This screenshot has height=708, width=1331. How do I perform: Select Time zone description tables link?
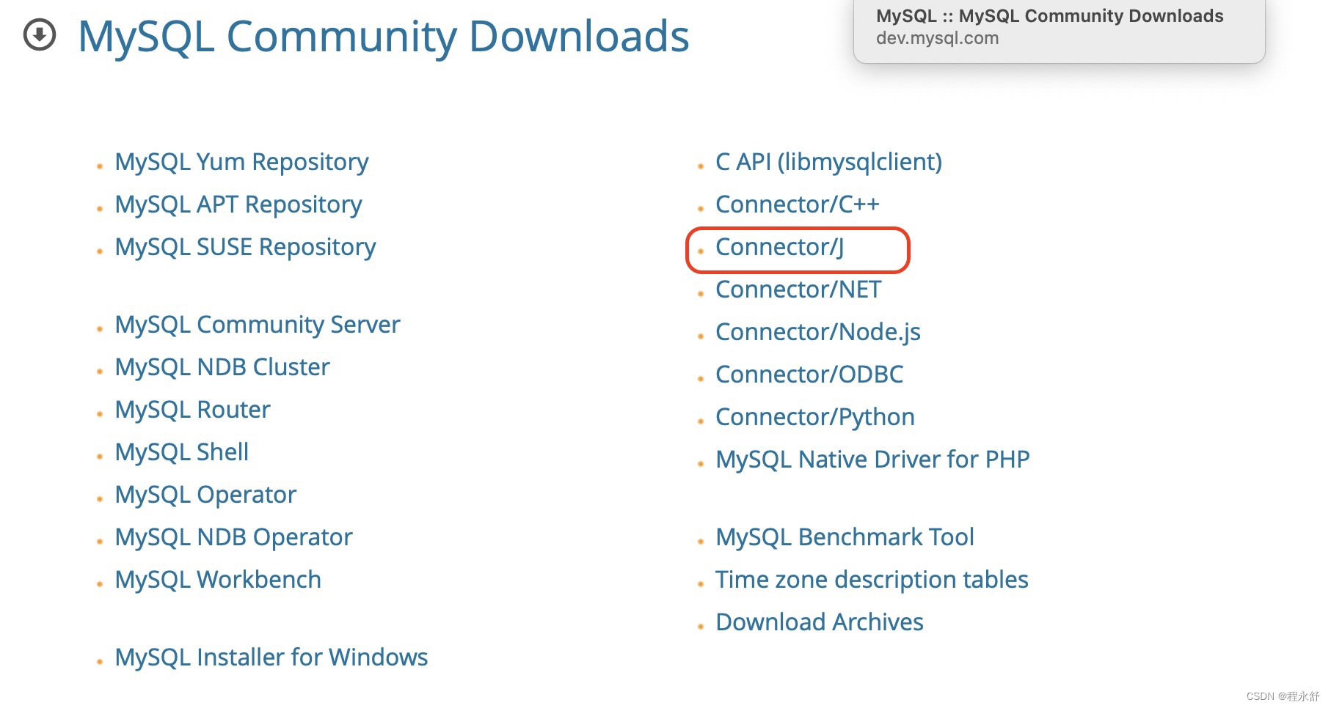pyautogui.click(x=872, y=580)
